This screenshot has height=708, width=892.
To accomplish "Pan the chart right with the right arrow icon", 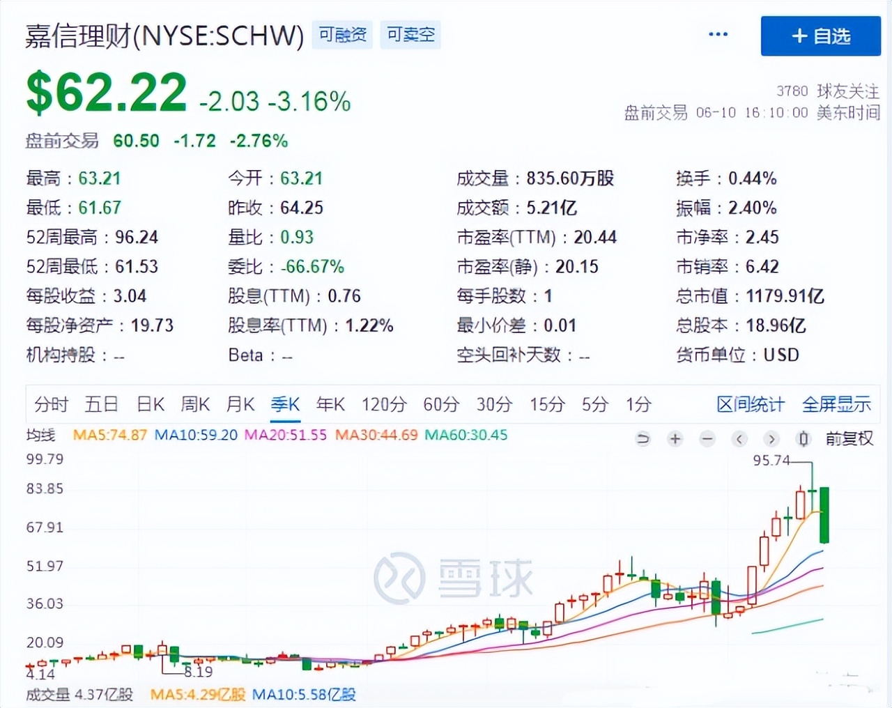I will tap(771, 439).
